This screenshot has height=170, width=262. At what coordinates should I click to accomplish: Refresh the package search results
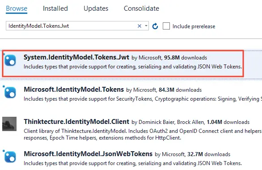click(155, 26)
